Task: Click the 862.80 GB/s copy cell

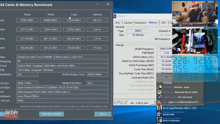Action: pyautogui.click(x=74, y=39)
